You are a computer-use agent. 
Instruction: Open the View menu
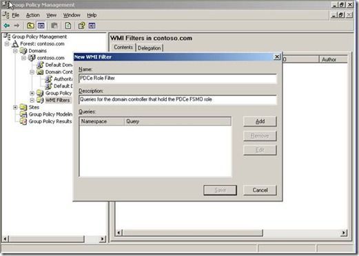point(52,15)
